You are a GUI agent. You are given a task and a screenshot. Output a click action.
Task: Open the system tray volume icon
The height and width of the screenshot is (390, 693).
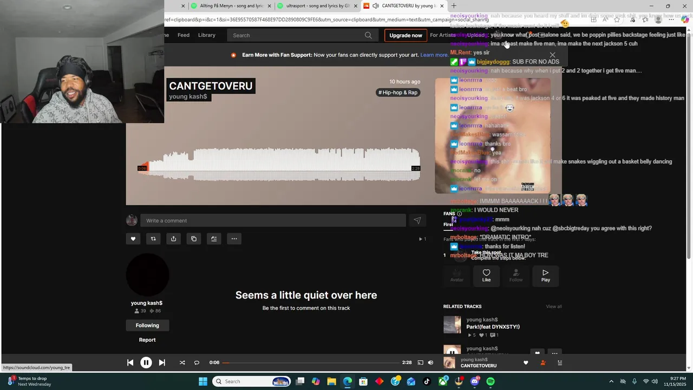point(655,381)
